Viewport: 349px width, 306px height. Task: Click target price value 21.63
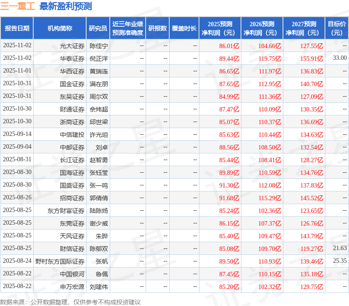[x=340, y=248]
